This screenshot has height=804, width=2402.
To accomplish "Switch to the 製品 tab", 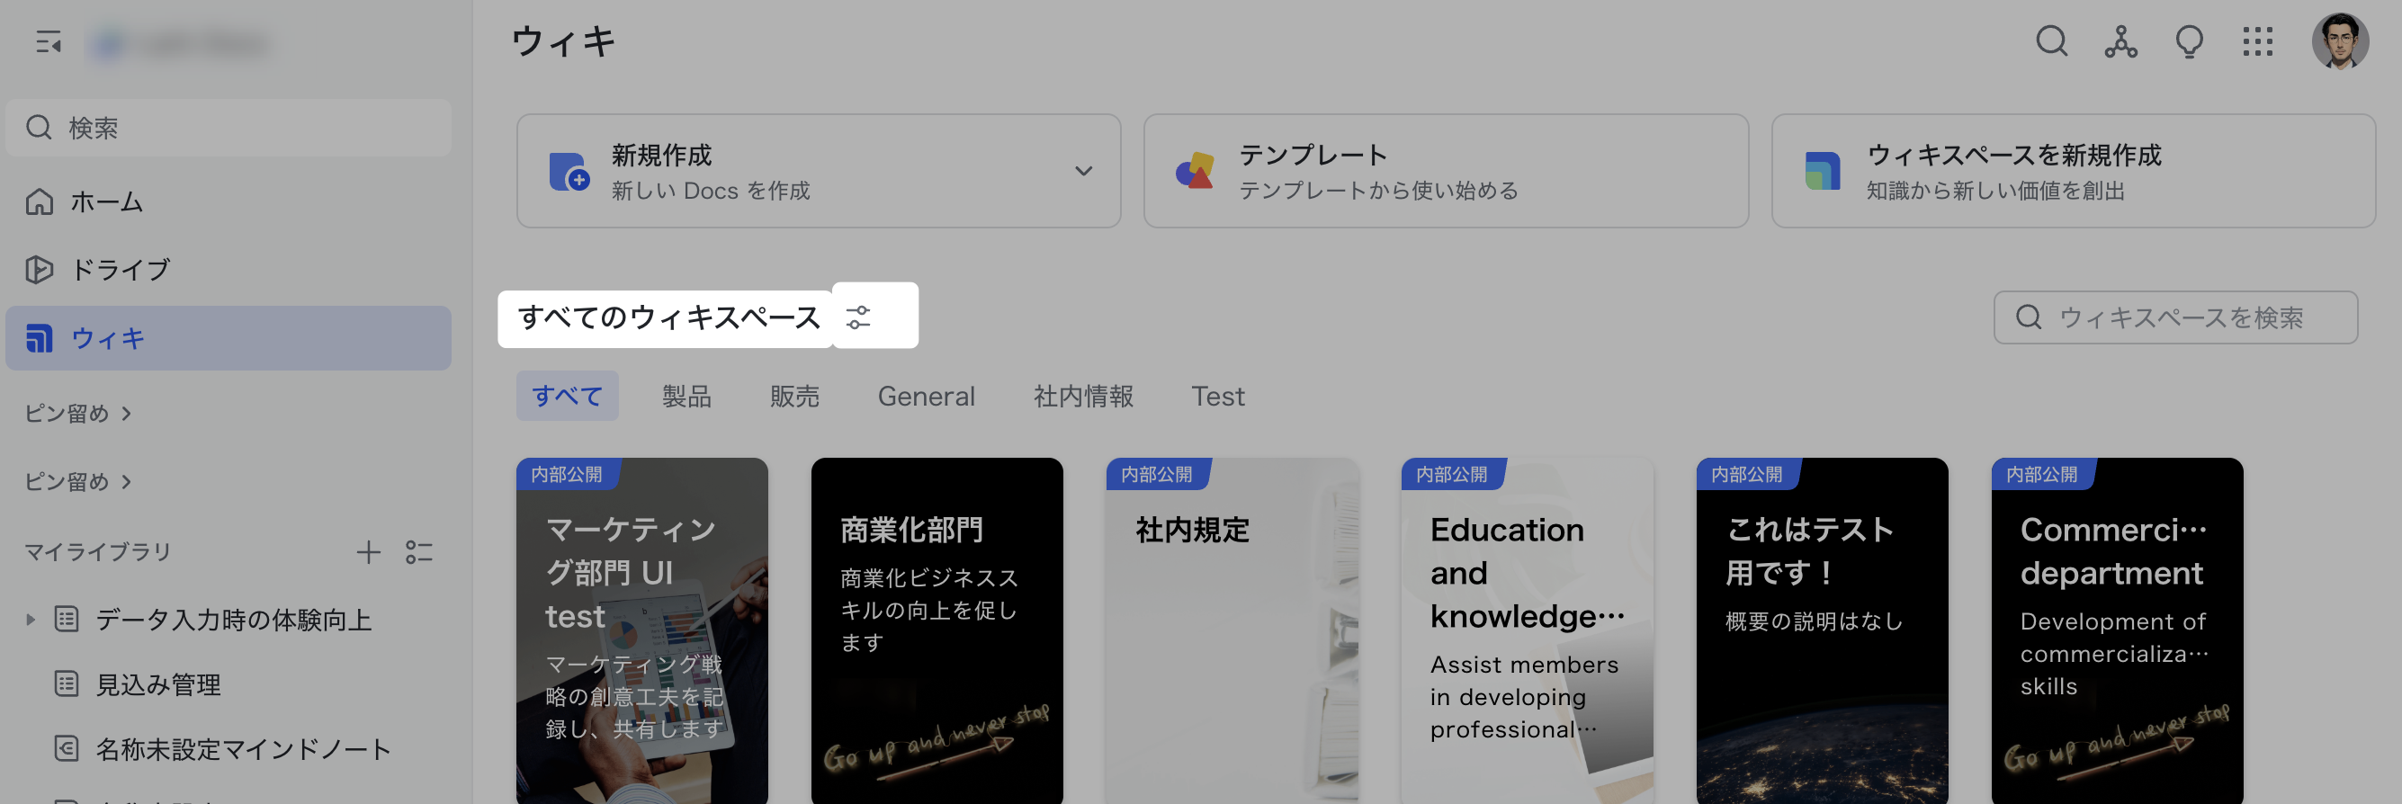I will coord(686,397).
